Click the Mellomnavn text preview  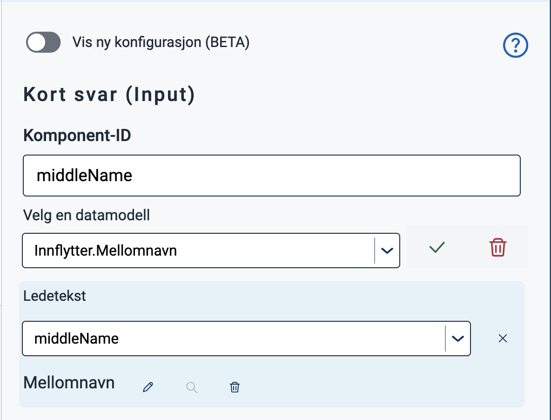69,383
